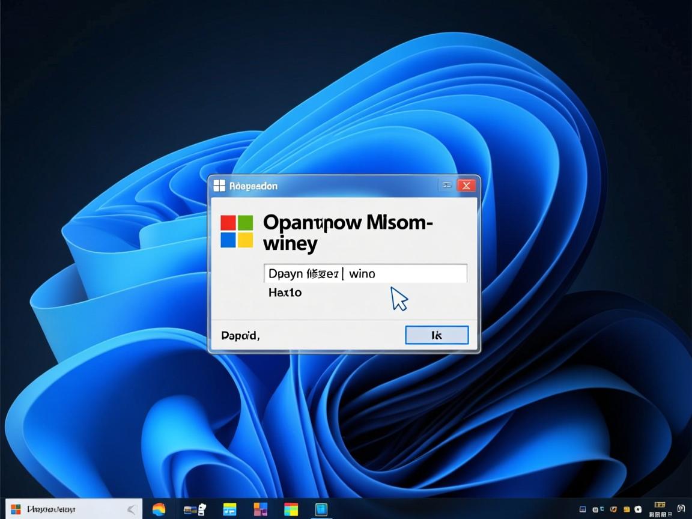Image resolution: width=692 pixels, height=519 pixels.
Task: Click the small window icon in the dialog title bar
Action: point(219,186)
